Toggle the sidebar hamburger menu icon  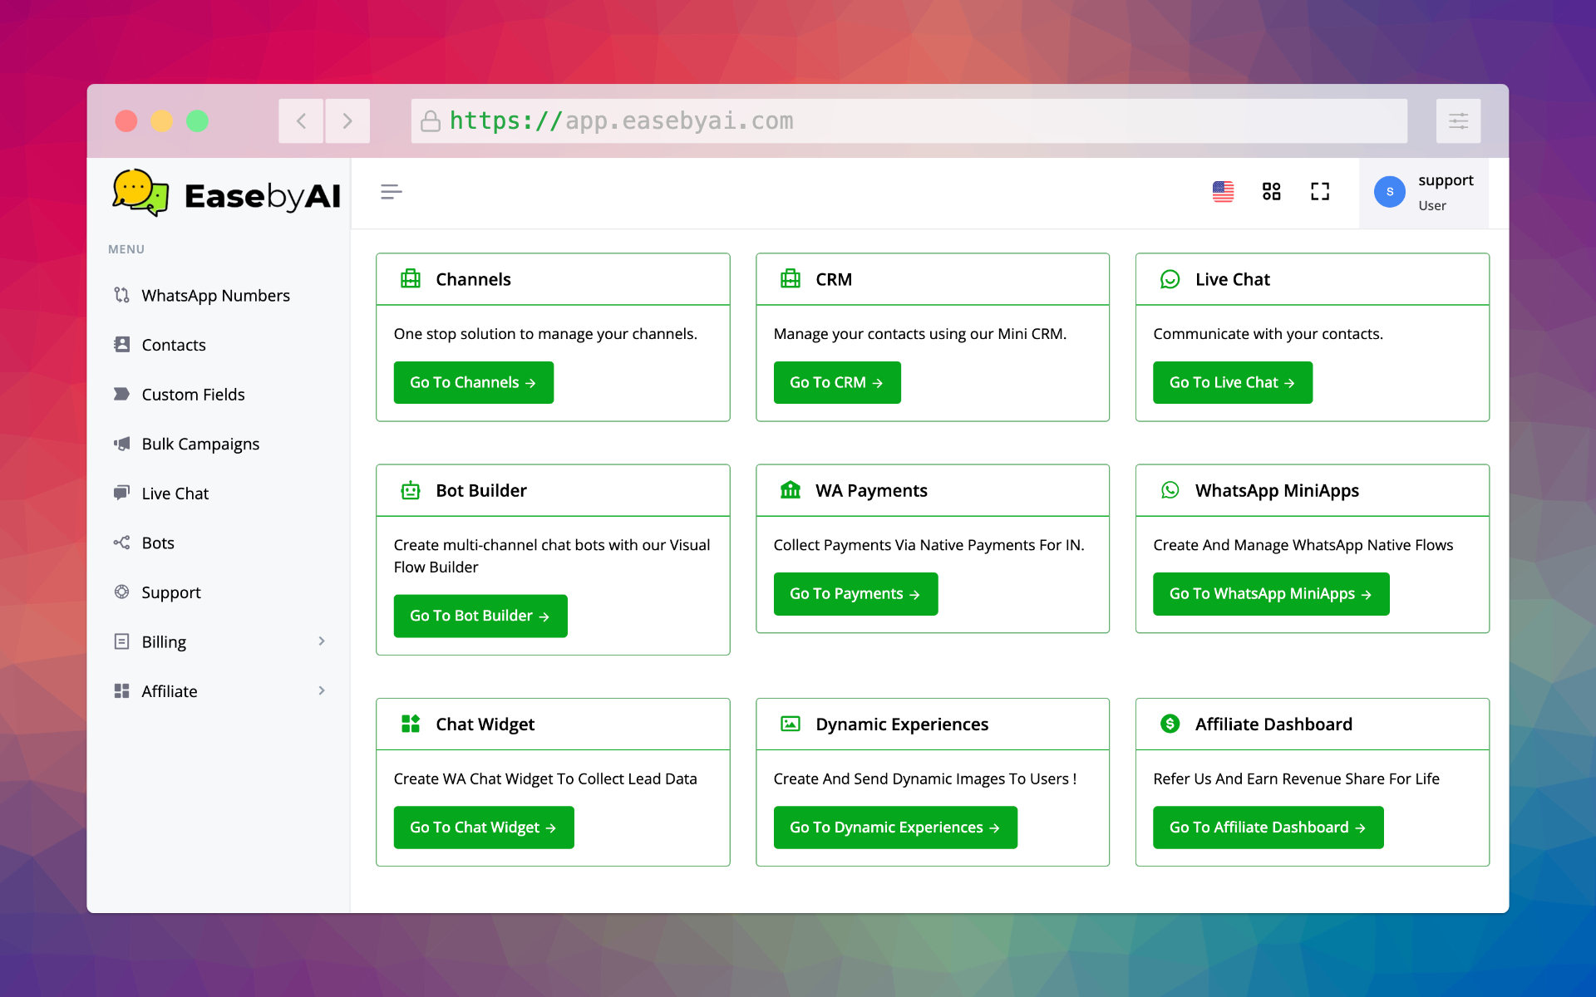[391, 192]
